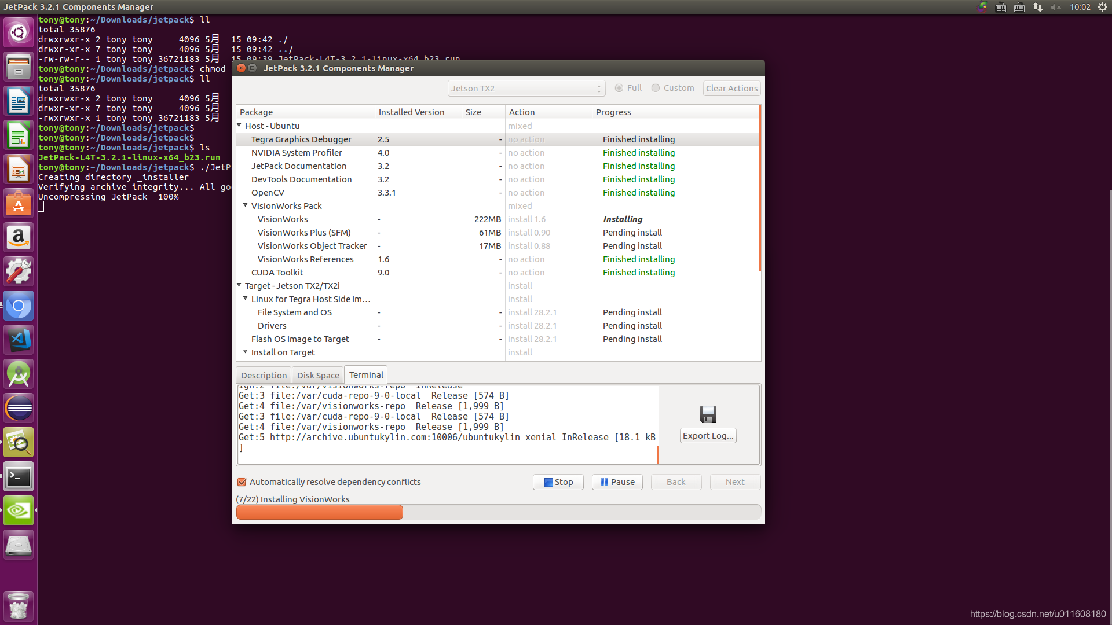Switch to the Description tab
The image size is (1112, 625).
coord(264,375)
